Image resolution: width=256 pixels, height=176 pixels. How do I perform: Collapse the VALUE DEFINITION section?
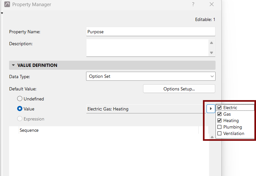coord(13,65)
